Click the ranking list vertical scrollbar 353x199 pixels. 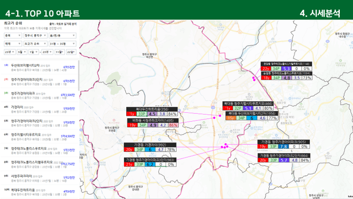coord(78,76)
